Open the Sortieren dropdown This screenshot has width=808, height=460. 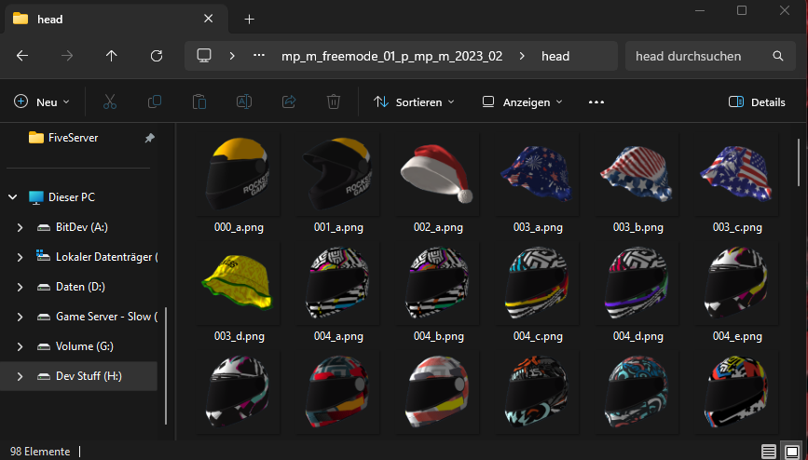(415, 102)
